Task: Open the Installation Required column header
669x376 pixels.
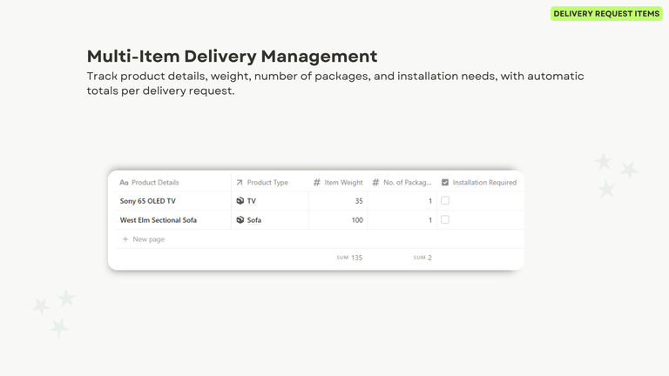Action: [x=481, y=183]
